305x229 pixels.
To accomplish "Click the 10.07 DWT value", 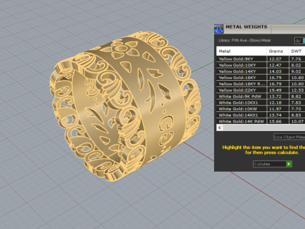I will pyautogui.click(x=297, y=121).
